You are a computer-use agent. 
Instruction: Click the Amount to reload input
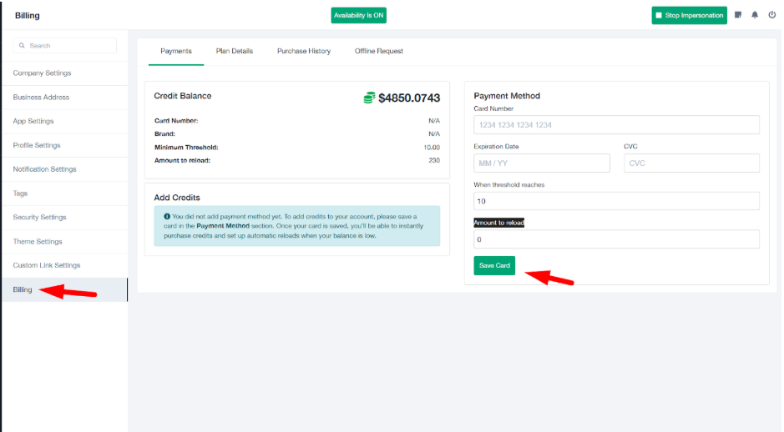[616, 239]
